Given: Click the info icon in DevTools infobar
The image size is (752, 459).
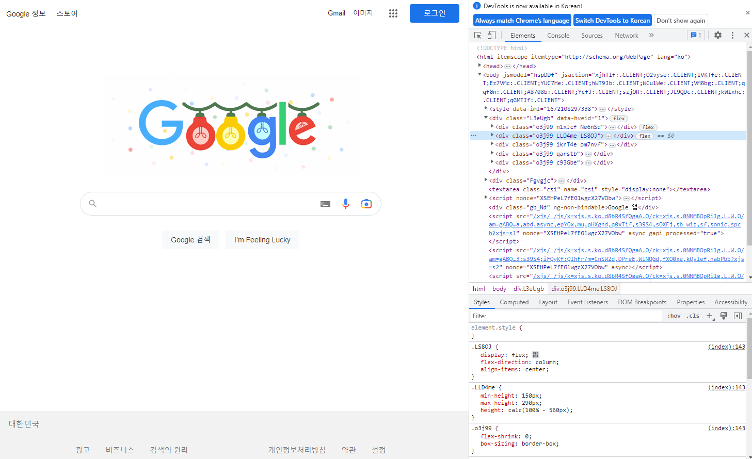Looking at the screenshot, I should click(477, 6).
